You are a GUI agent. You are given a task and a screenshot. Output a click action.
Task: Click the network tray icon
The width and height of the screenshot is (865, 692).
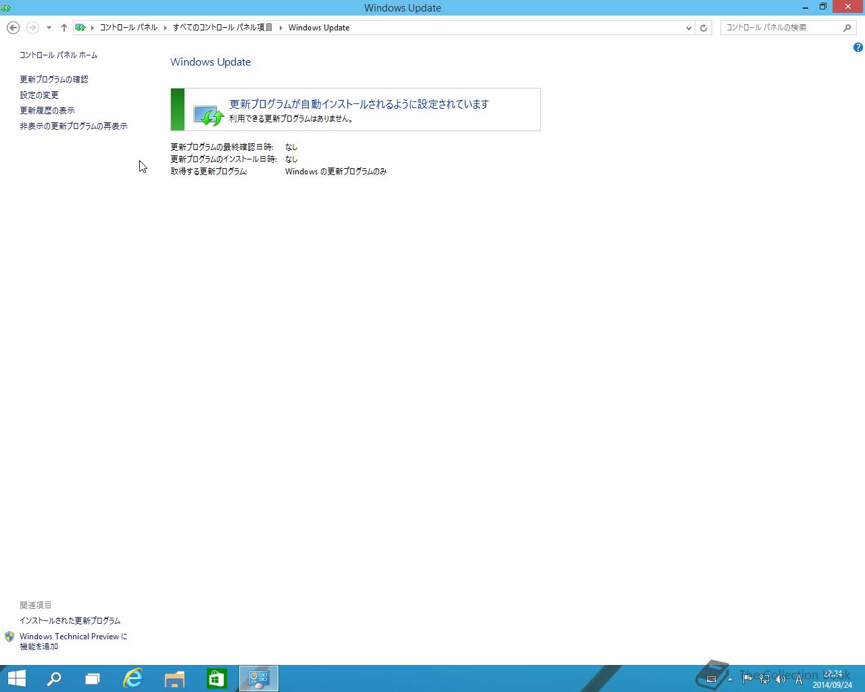tap(764, 679)
